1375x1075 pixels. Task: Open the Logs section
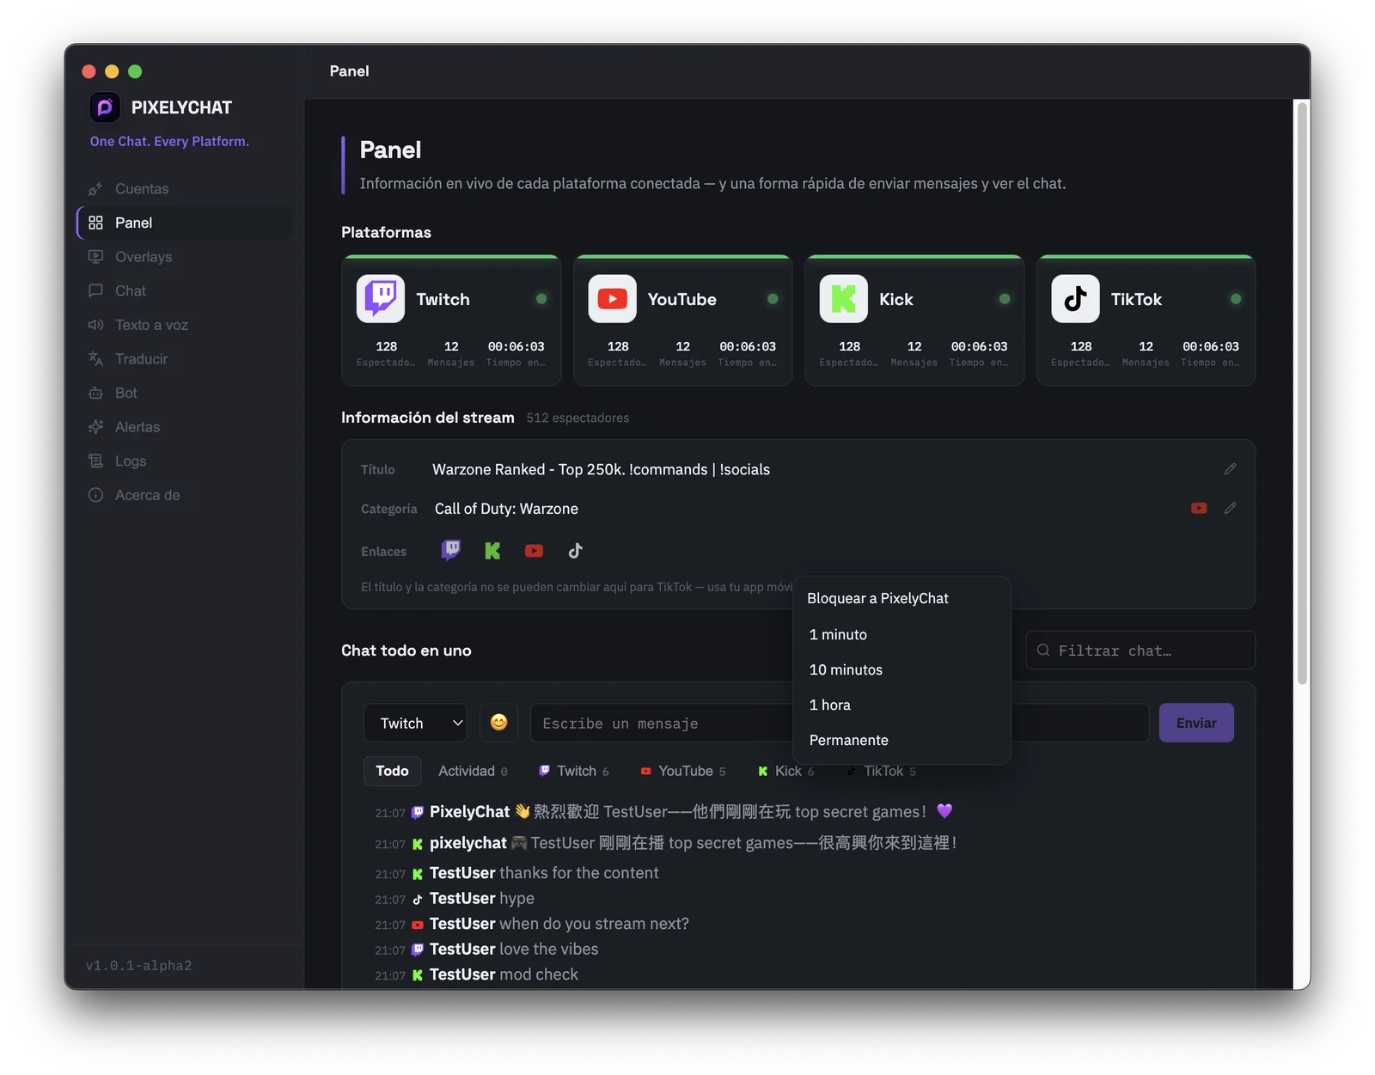click(184, 461)
